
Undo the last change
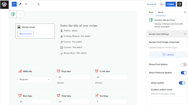tap(26, 4)
